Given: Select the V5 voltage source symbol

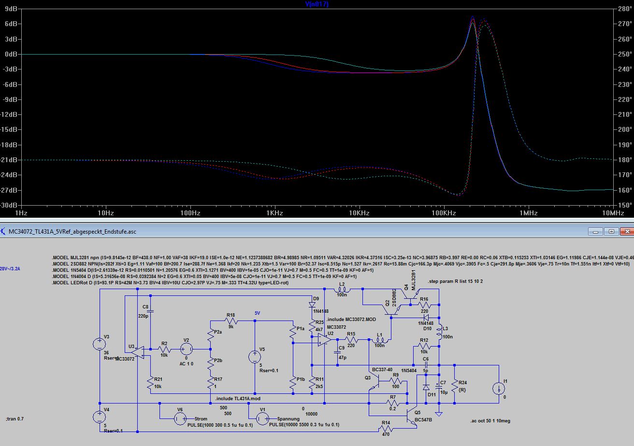Looking at the screenshot, I should click(255, 357).
